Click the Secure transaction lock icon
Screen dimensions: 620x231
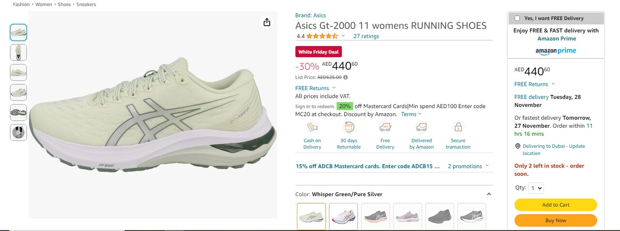pos(458,127)
